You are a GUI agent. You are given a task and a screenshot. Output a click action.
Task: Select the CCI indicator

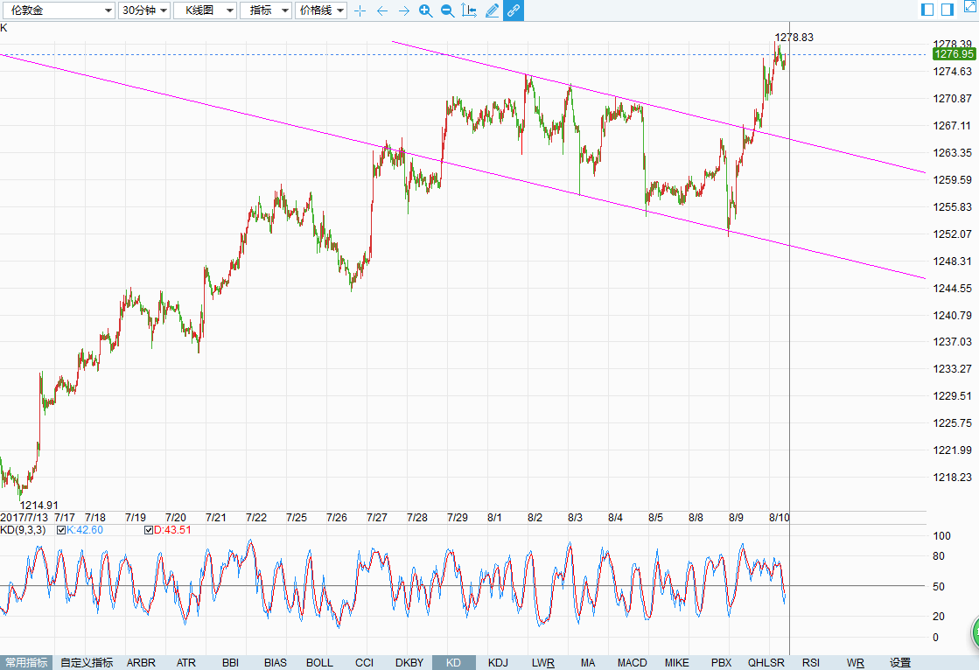click(x=365, y=662)
